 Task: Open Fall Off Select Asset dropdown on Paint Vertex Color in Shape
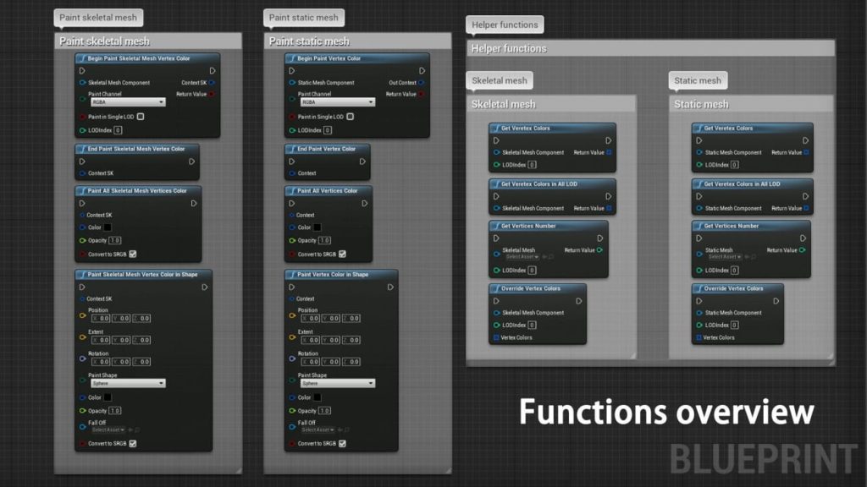coord(318,430)
